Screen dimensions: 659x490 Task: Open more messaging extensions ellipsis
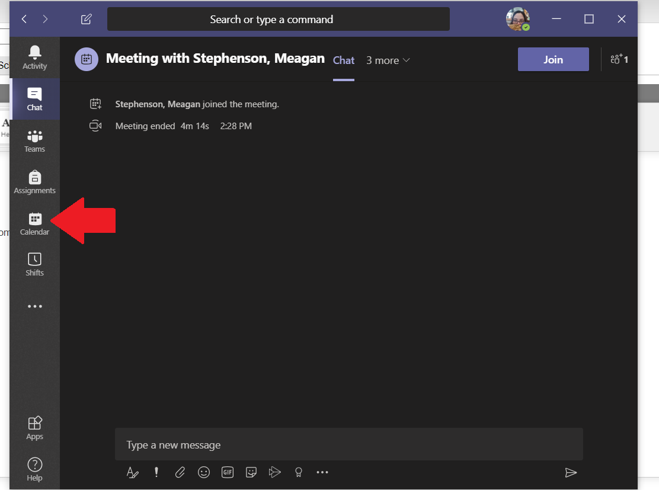[322, 472]
